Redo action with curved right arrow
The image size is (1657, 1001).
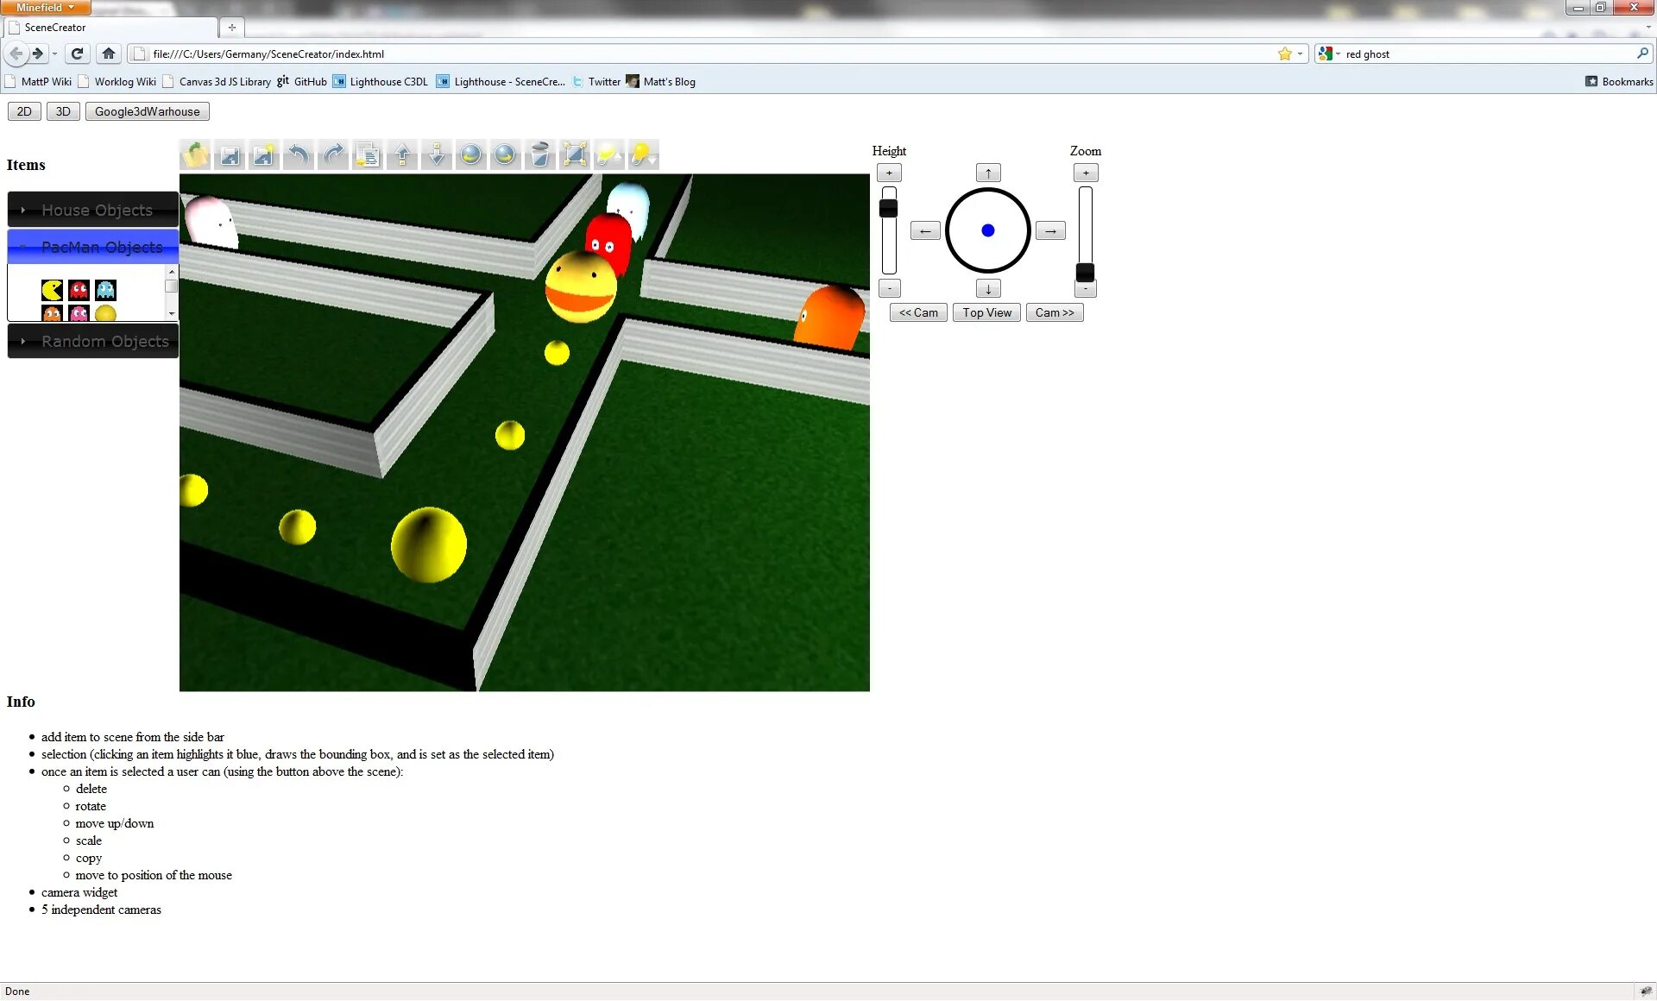click(x=333, y=155)
